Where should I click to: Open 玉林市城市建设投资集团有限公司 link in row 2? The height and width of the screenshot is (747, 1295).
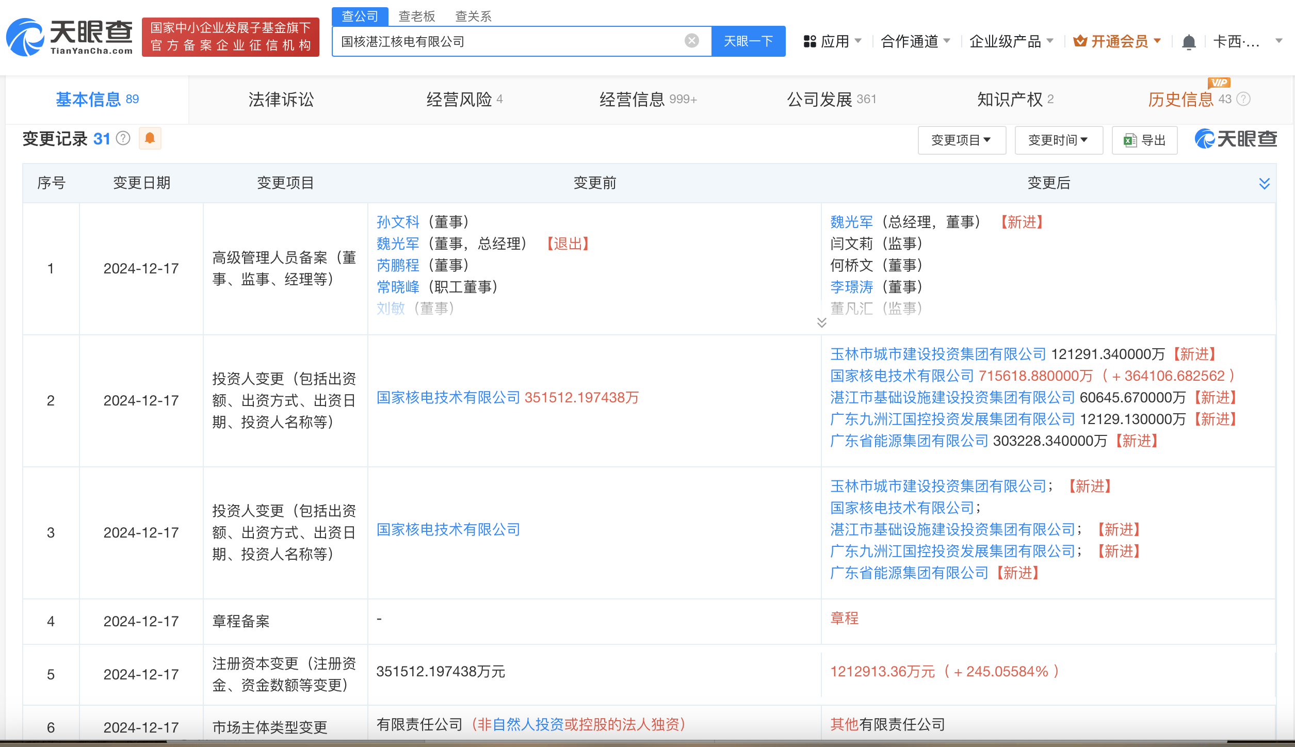click(938, 354)
